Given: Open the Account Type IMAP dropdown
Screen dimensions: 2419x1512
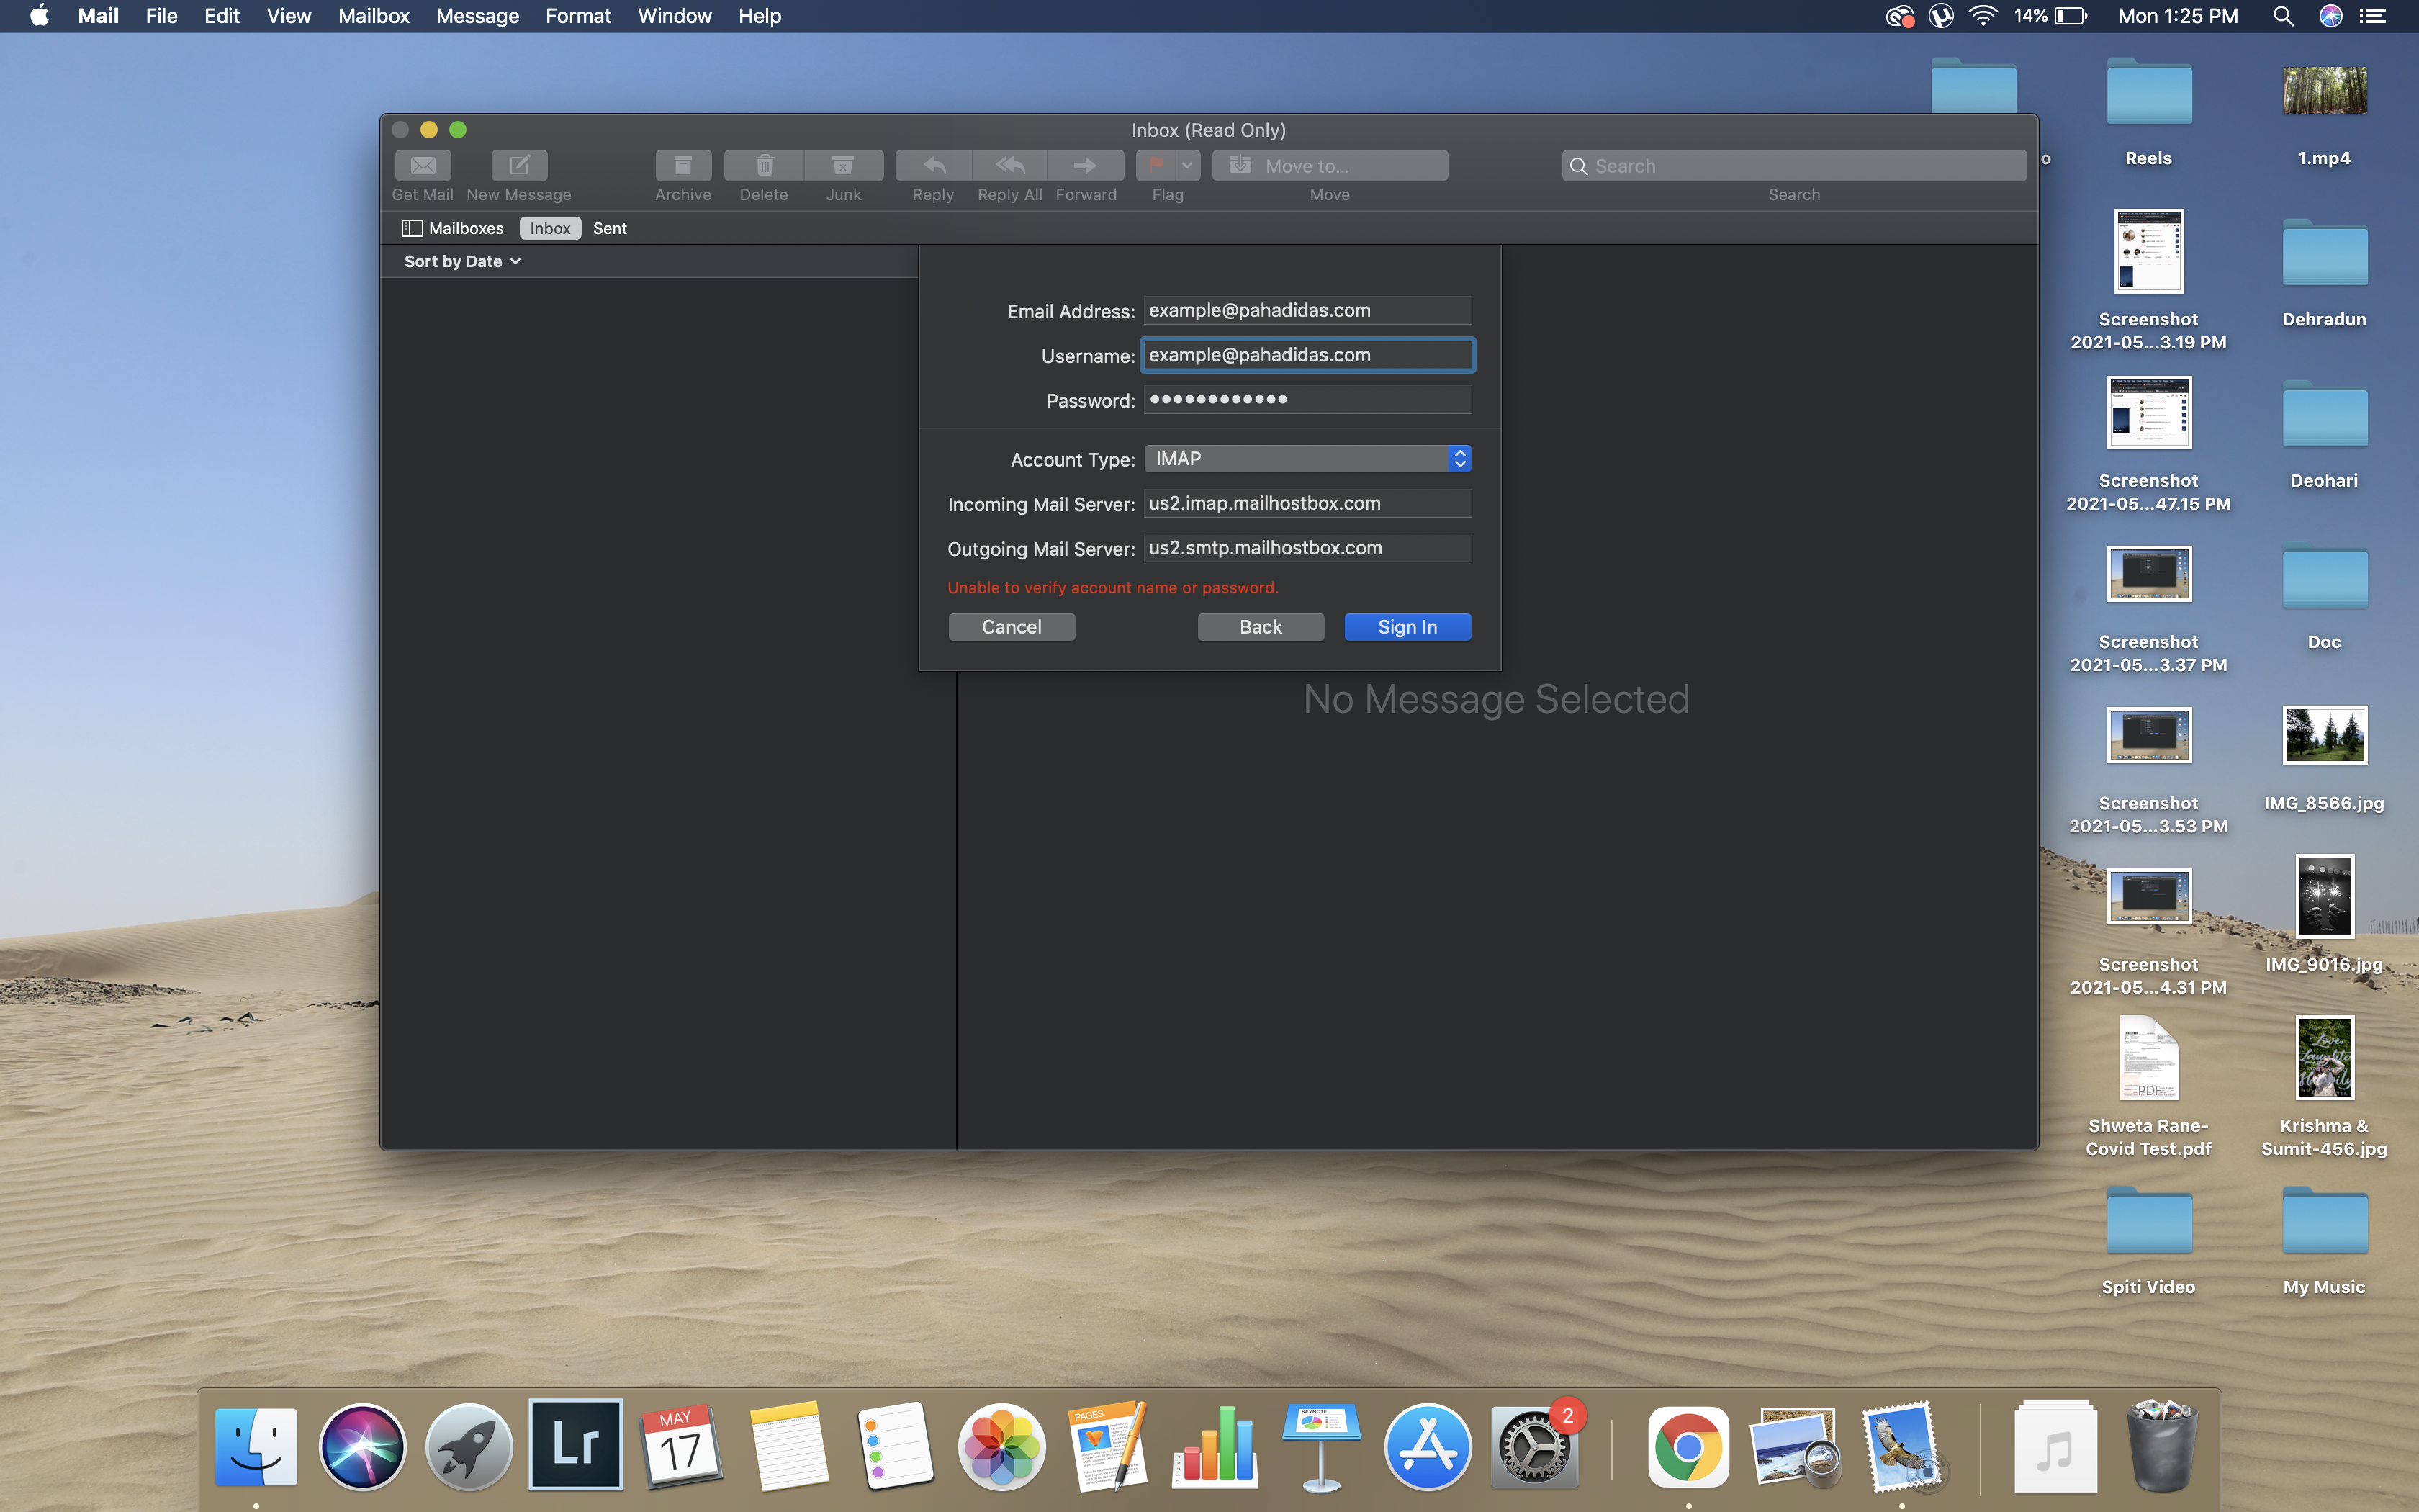Looking at the screenshot, I should (x=1307, y=458).
